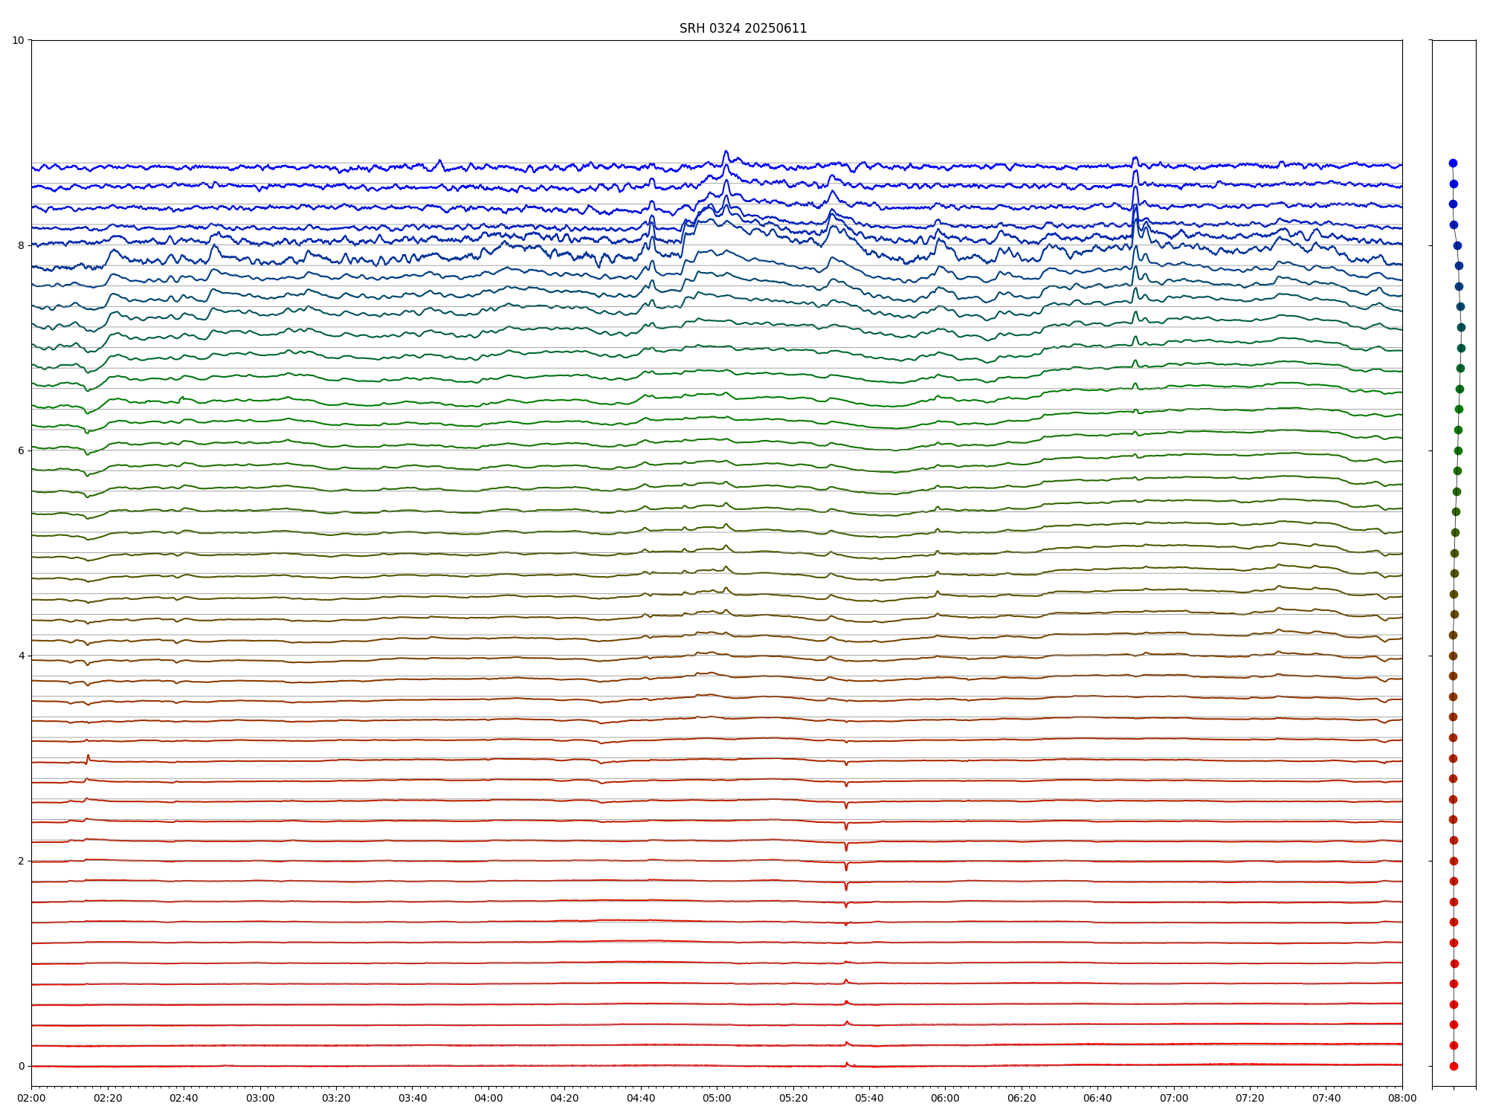Click the top blue trace peak near 05:00
This screenshot has height=1115, width=1487.
pos(726,152)
